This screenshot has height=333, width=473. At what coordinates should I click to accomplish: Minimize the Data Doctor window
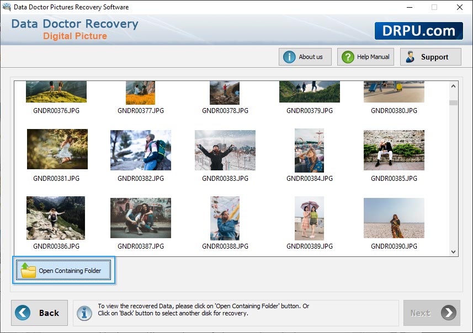(x=410, y=7)
